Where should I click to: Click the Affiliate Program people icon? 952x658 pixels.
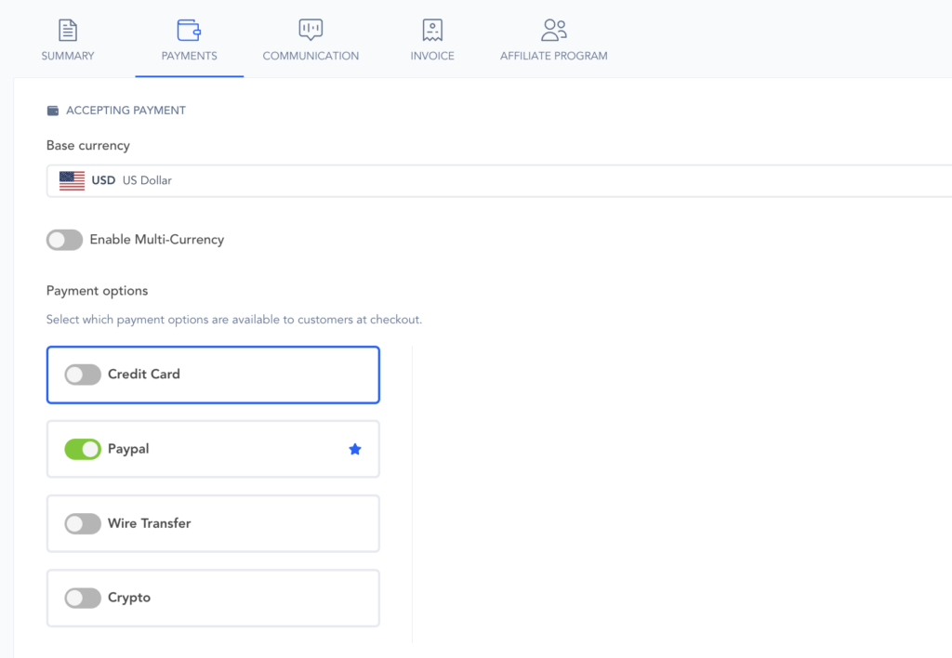(x=554, y=30)
